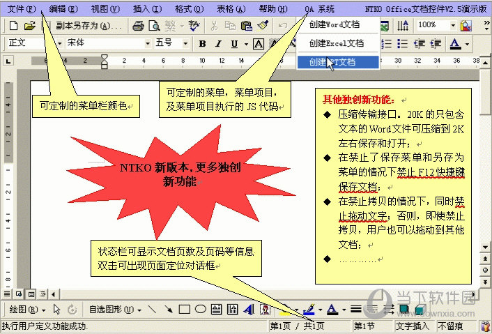
Task: Switch to Normal view button
Action: coord(6,294)
